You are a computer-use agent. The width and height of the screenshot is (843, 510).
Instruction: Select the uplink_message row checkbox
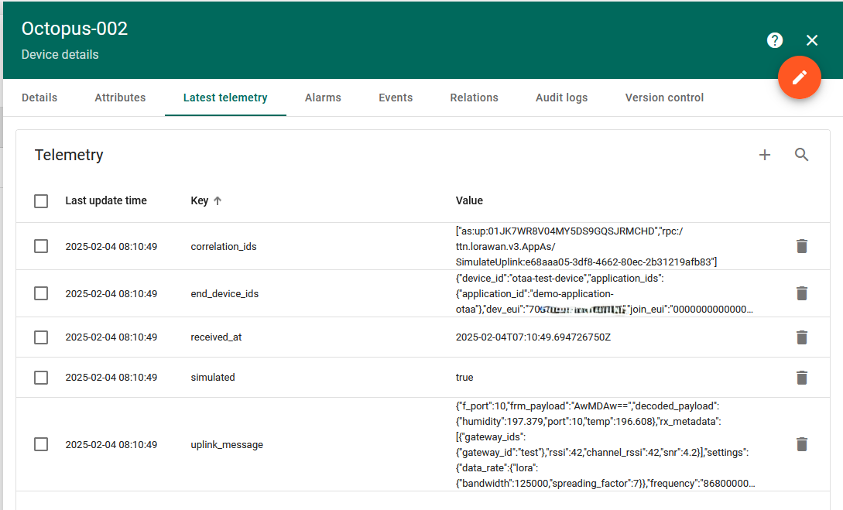tap(41, 443)
